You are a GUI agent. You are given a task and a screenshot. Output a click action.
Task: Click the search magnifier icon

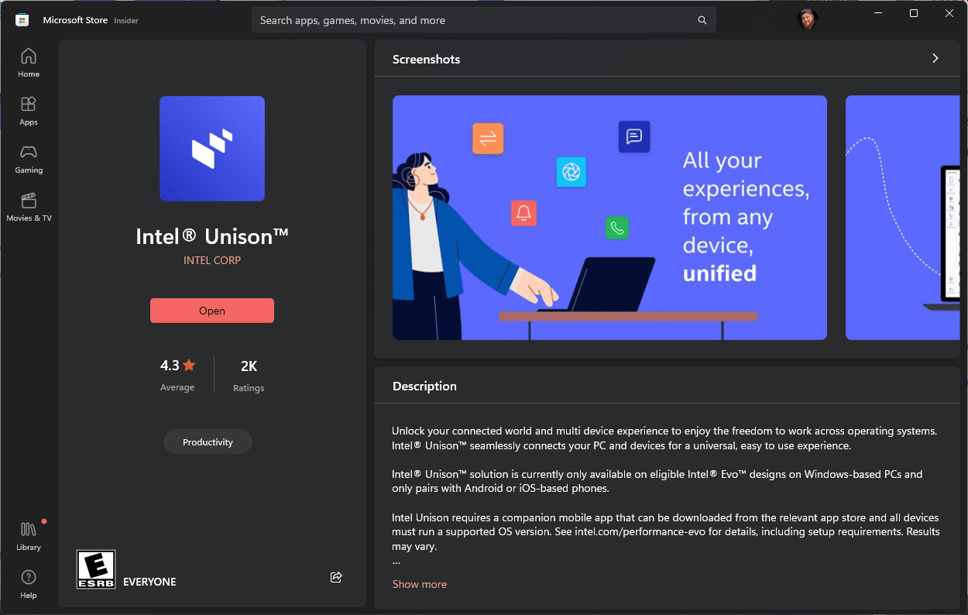point(702,20)
